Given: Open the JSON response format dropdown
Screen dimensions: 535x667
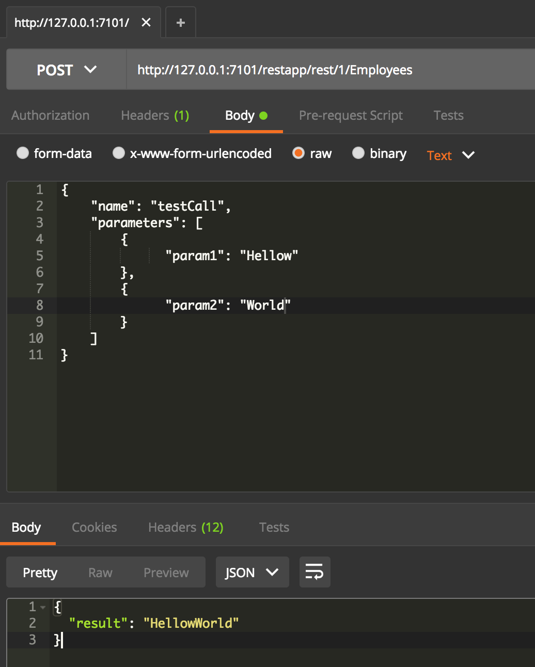Looking at the screenshot, I should [252, 572].
